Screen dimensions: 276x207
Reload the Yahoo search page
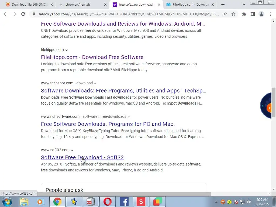click(x=23, y=14)
